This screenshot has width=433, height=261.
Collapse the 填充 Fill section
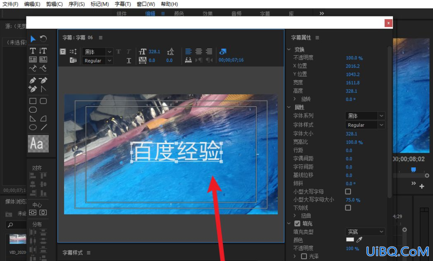pos(289,223)
